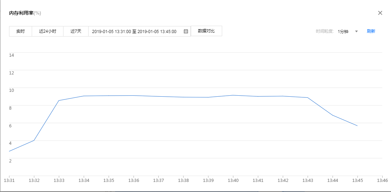Click the line's data point at 13:43
Screen dimensions: 391x192
click(x=308, y=98)
